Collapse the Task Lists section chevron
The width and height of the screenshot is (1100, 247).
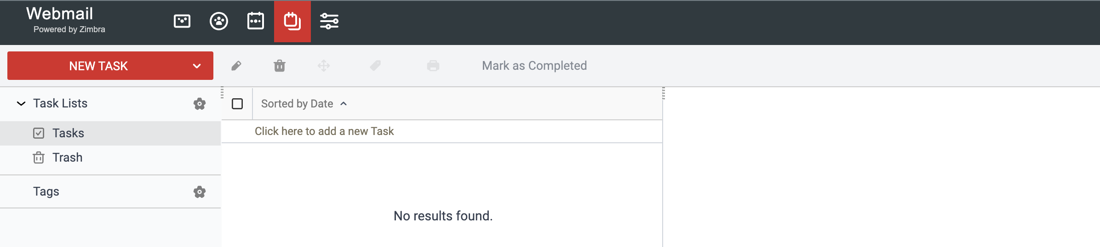point(21,103)
